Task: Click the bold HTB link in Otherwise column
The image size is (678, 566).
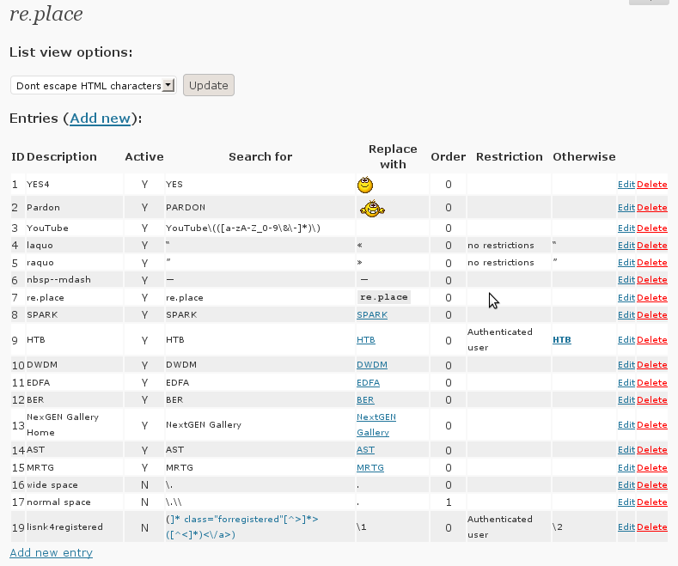Action: (x=561, y=340)
